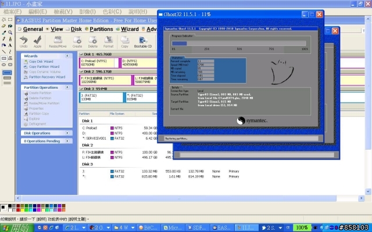Choose the straight Line tool
Image resolution: width=372 pixels, height=232 pixels.
[4, 52]
